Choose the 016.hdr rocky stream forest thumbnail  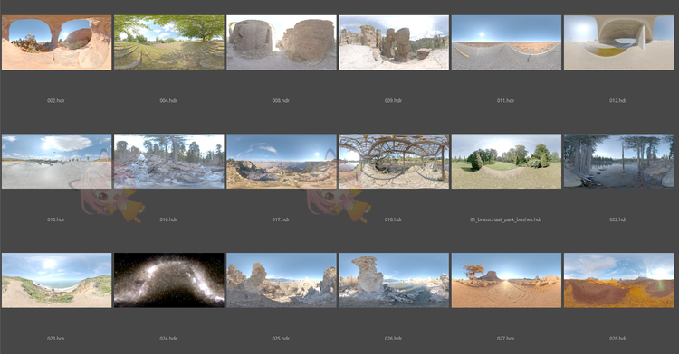pos(169,161)
